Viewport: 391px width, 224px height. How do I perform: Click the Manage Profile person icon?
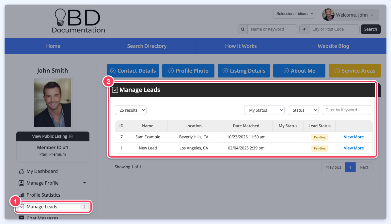[x=22, y=183]
